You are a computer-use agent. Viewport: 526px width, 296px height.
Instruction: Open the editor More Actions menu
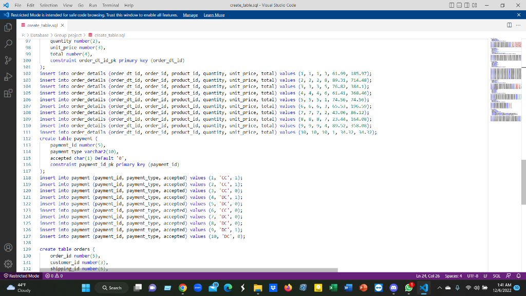pyautogui.click(x=517, y=25)
